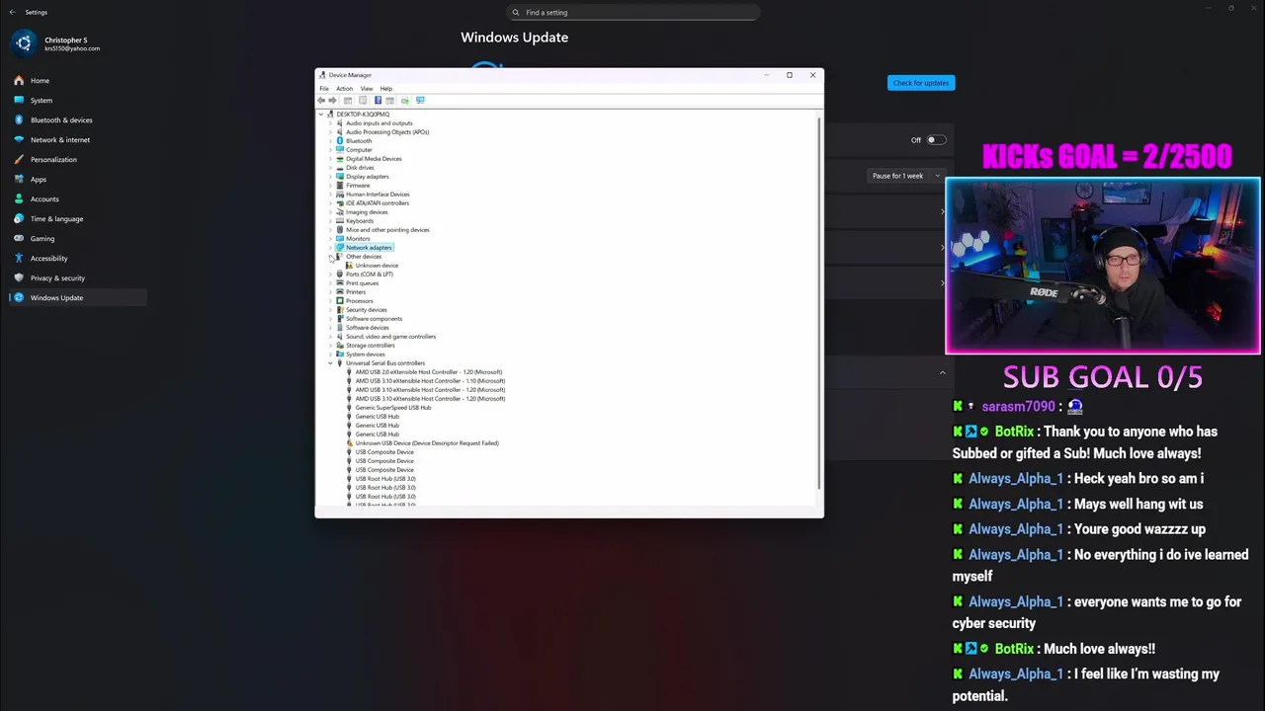Click Check for updates button

click(921, 83)
